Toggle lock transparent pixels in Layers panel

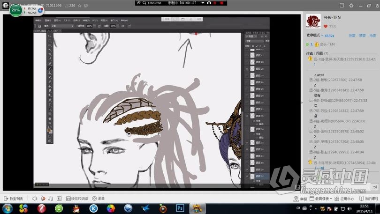253,46
